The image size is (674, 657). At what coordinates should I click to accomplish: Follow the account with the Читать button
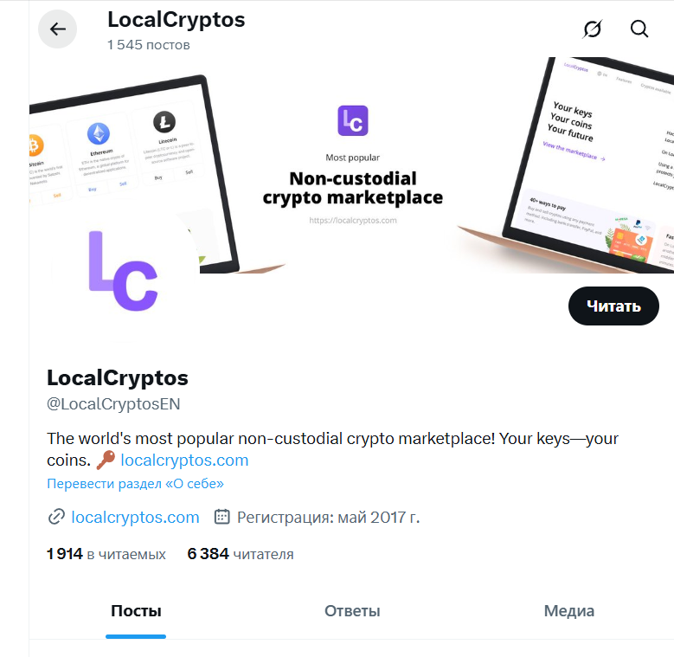point(613,306)
